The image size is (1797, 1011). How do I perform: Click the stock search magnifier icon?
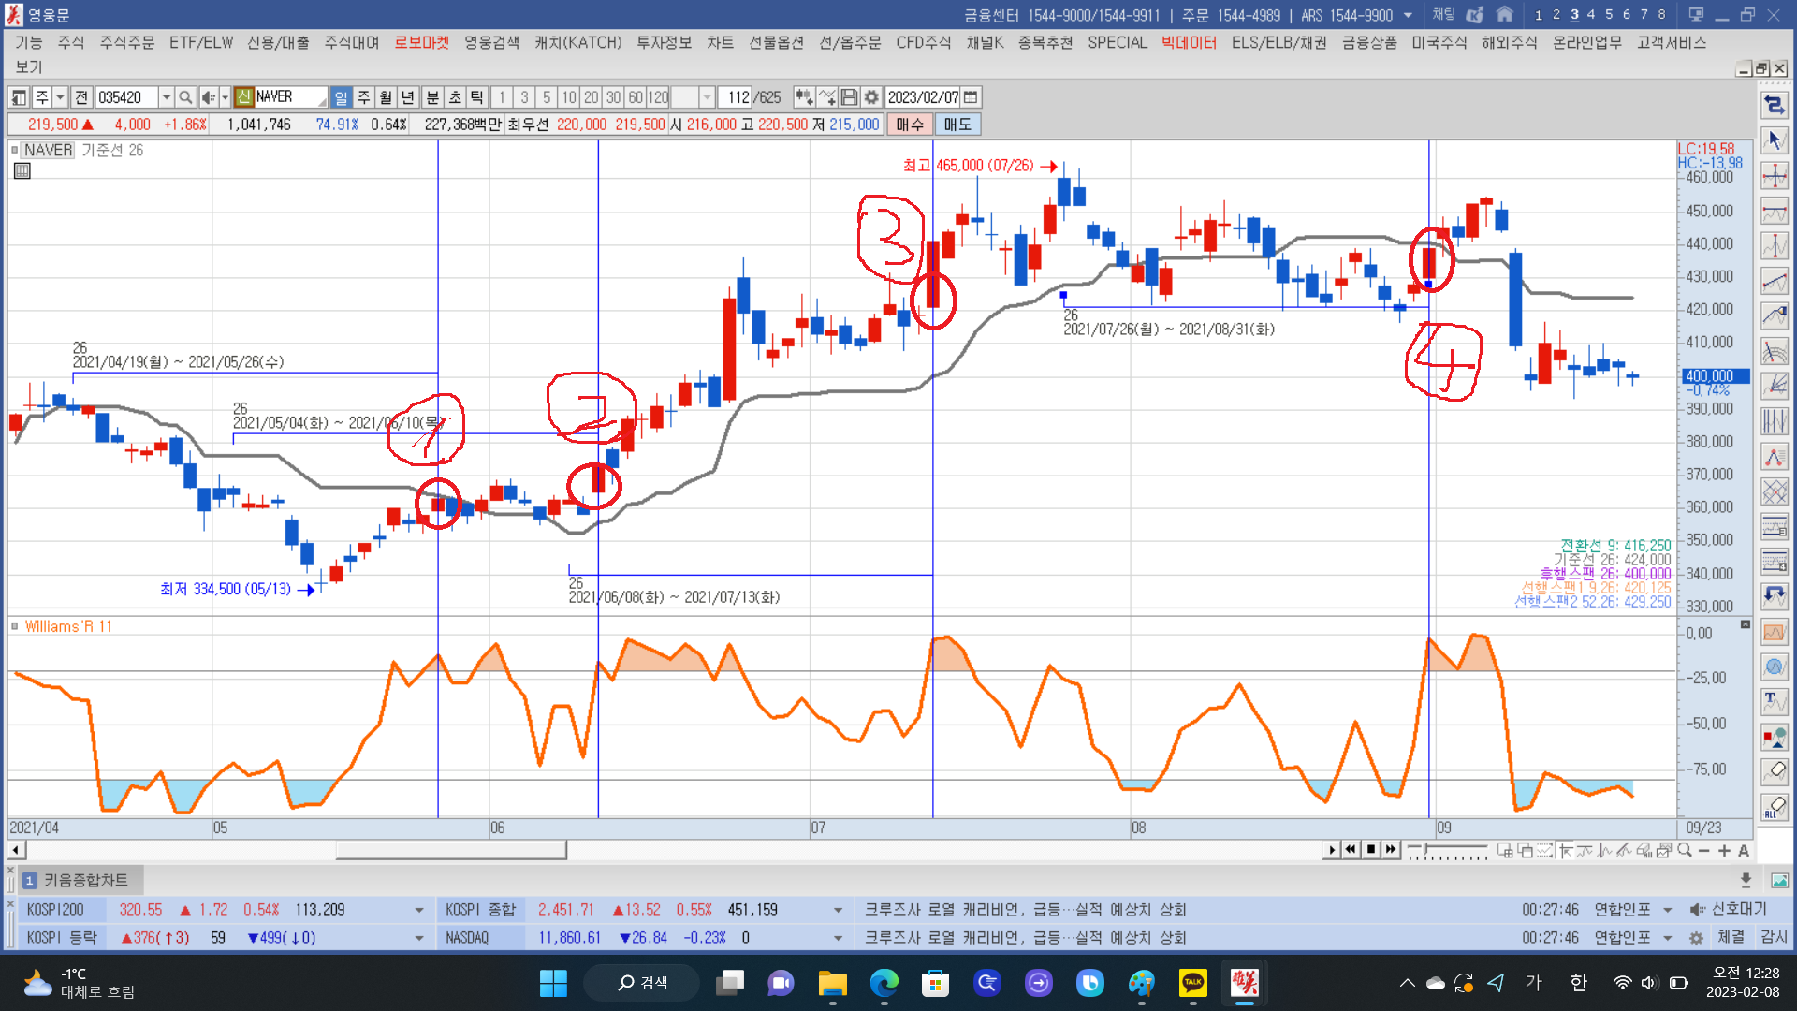click(185, 97)
